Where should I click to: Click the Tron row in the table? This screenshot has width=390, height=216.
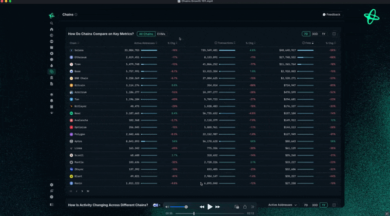(x=203, y=64)
